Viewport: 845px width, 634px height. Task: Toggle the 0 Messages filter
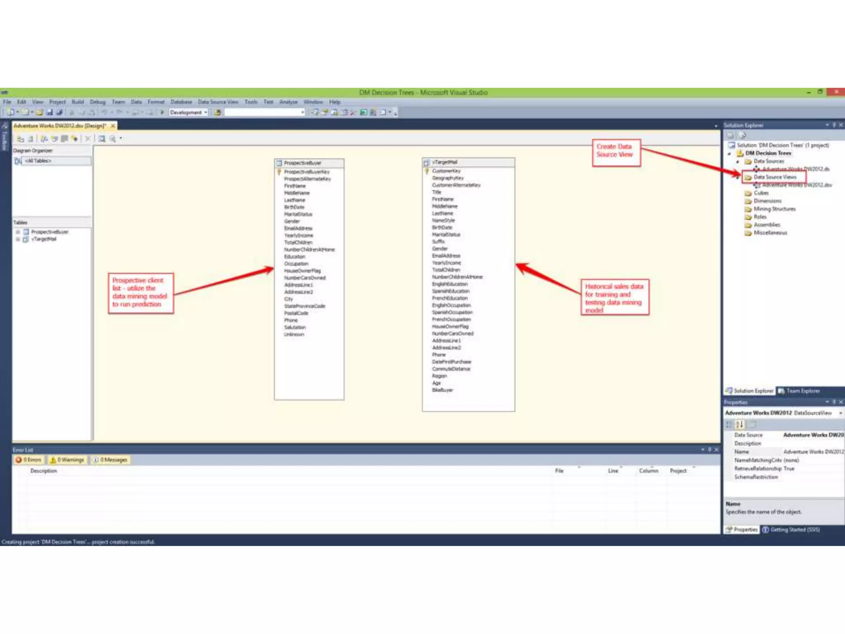(x=110, y=460)
